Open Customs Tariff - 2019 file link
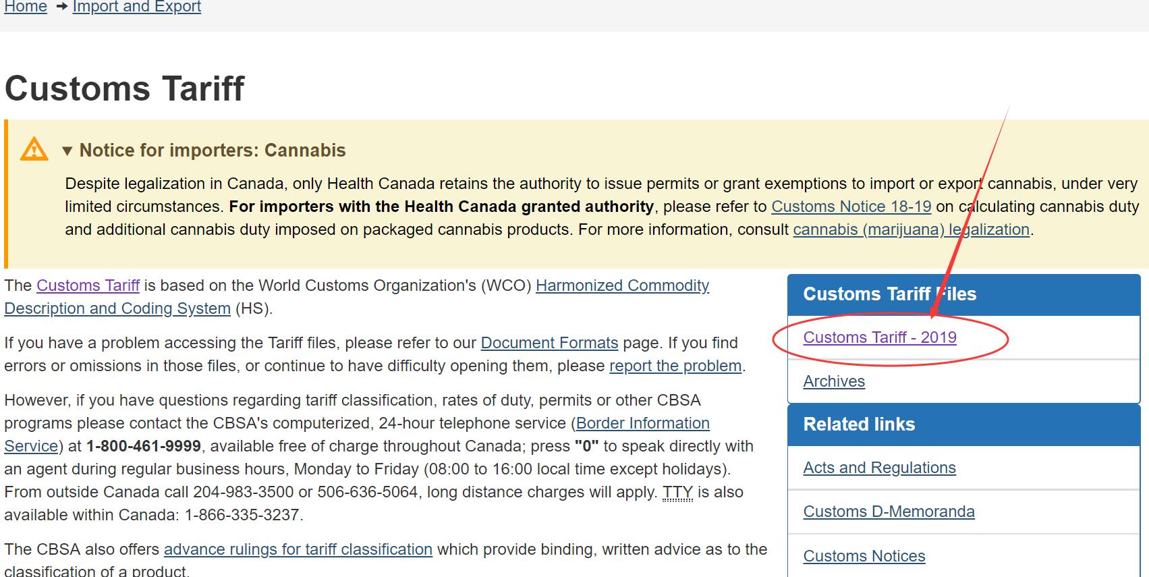Screen dimensions: 1149x577 click(x=879, y=337)
